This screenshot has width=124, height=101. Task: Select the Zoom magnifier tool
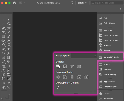coord(9,87)
